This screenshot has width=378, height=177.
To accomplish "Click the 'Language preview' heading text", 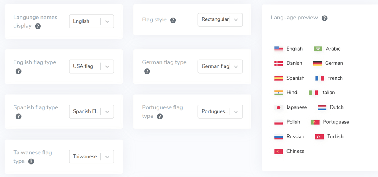I will coord(294,18).
